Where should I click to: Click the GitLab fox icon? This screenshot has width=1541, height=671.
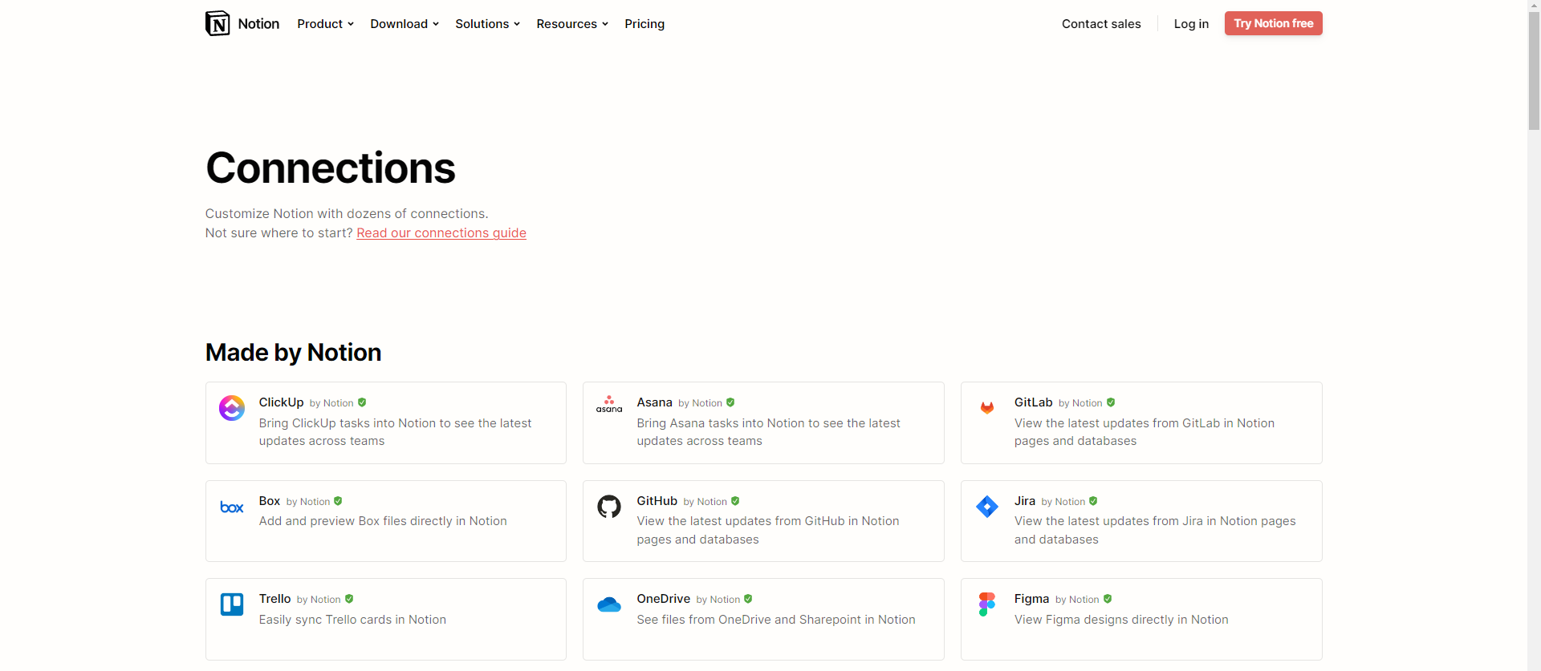986,407
